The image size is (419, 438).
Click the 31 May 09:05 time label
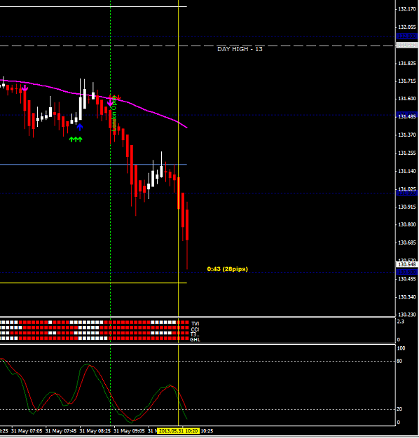click(130, 431)
